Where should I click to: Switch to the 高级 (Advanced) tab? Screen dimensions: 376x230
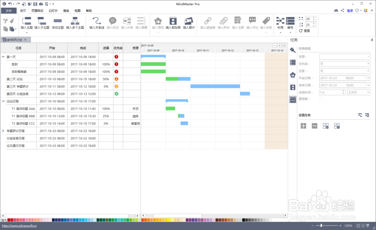coord(66,11)
